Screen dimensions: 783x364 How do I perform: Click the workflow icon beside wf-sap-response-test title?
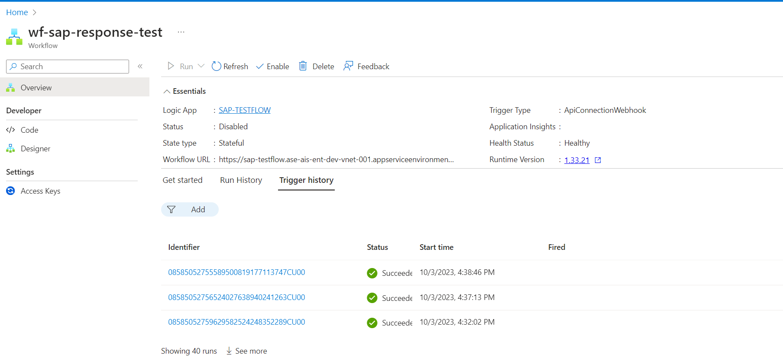click(14, 37)
